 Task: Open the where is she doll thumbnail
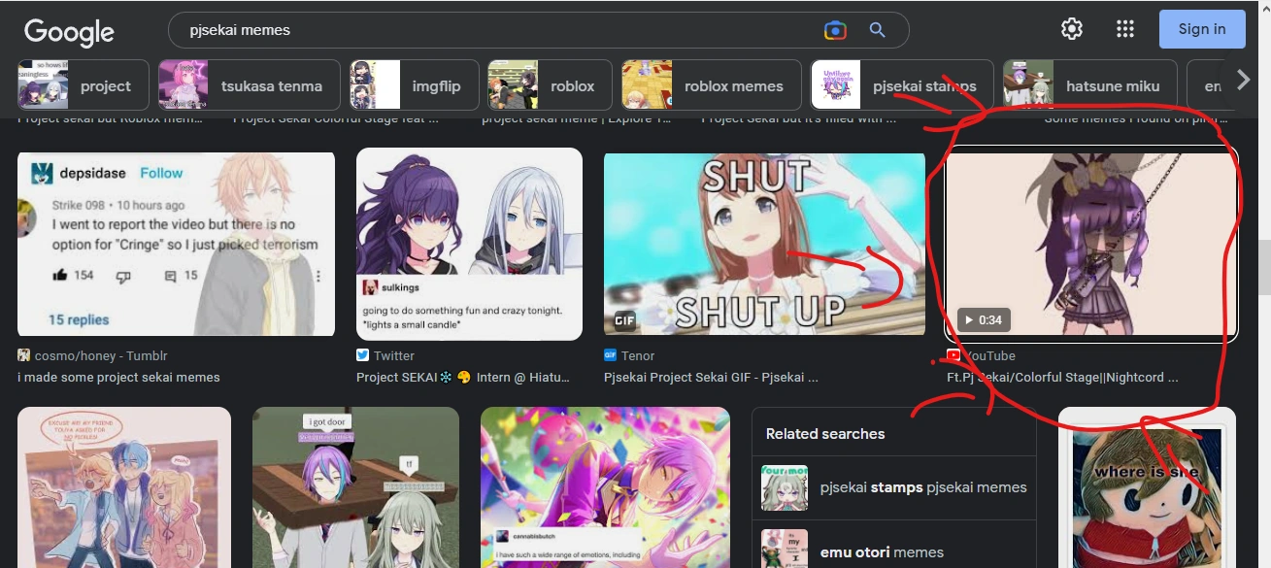(x=1147, y=487)
